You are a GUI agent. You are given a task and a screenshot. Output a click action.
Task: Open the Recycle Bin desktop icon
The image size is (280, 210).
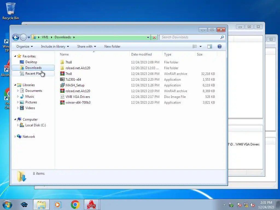point(11,11)
